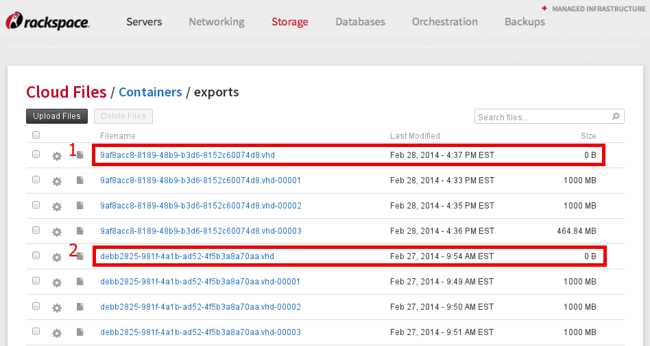
Task: Open file 9af8acc8...74d8.vhd-00002
Action: coord(201,205)
